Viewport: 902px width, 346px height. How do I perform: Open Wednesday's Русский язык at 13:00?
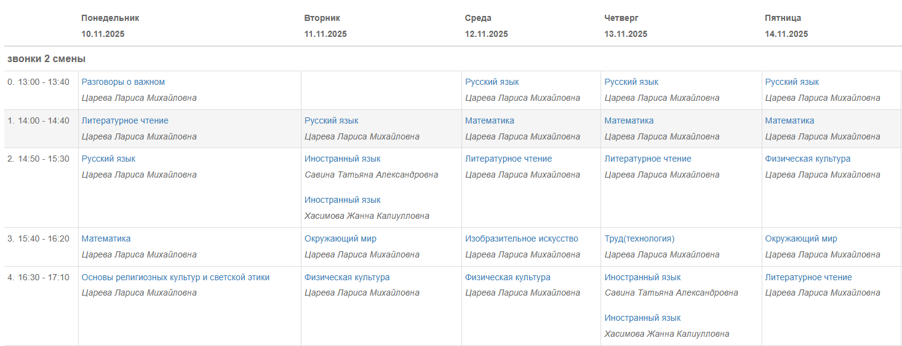click(x=492, y=82)
